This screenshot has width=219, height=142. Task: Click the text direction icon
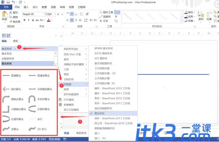(x=86, y=20)
